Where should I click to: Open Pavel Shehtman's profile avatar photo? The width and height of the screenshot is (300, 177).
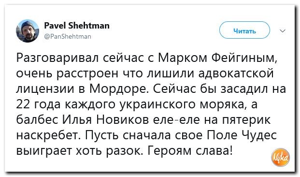[x=28, y=31]
